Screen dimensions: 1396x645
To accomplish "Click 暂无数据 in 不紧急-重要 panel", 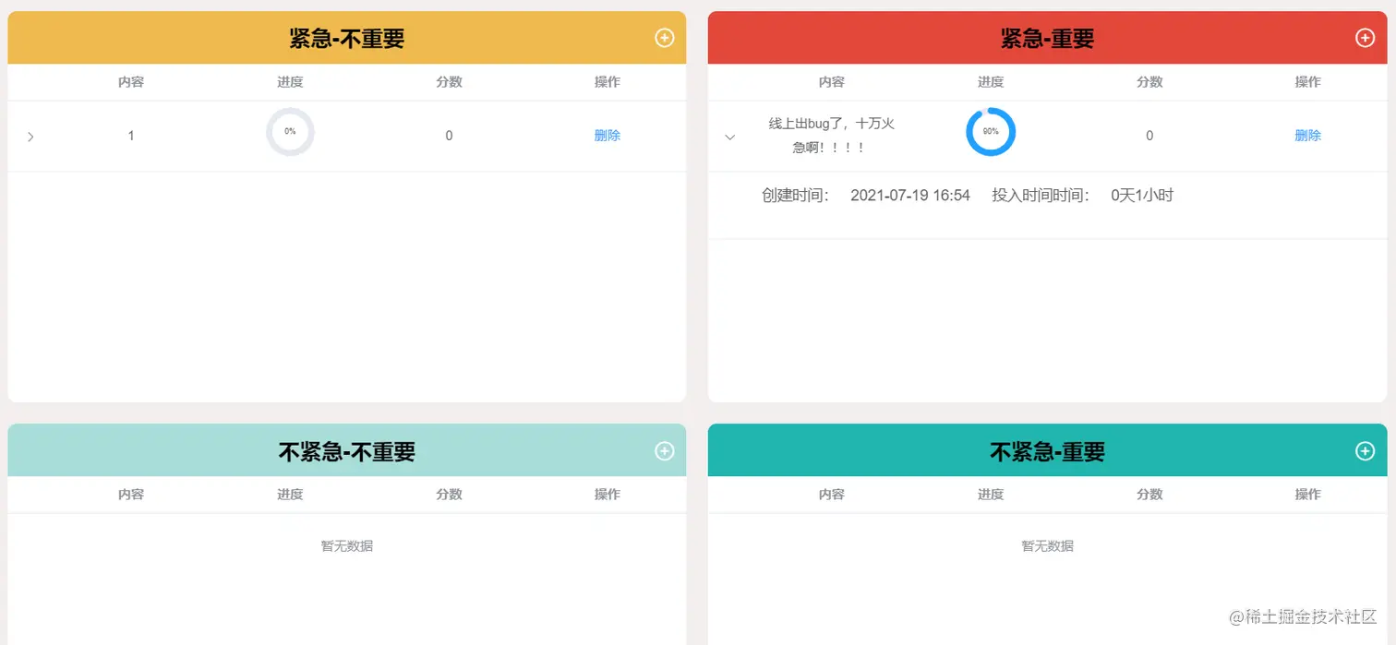I will (1048, 546).
